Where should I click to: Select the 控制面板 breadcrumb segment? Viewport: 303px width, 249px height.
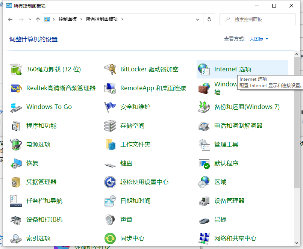[x=68, y=19]
